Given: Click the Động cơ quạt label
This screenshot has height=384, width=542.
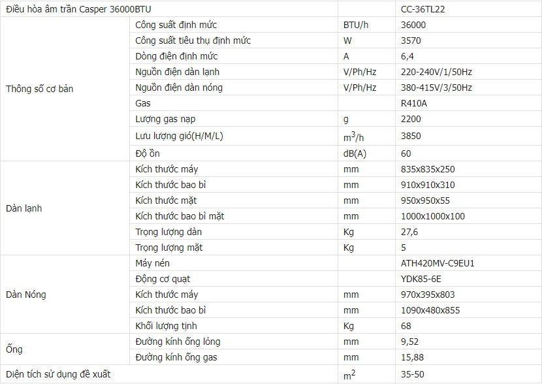Looking at the screenshot, I should click(x=163, y=279).
